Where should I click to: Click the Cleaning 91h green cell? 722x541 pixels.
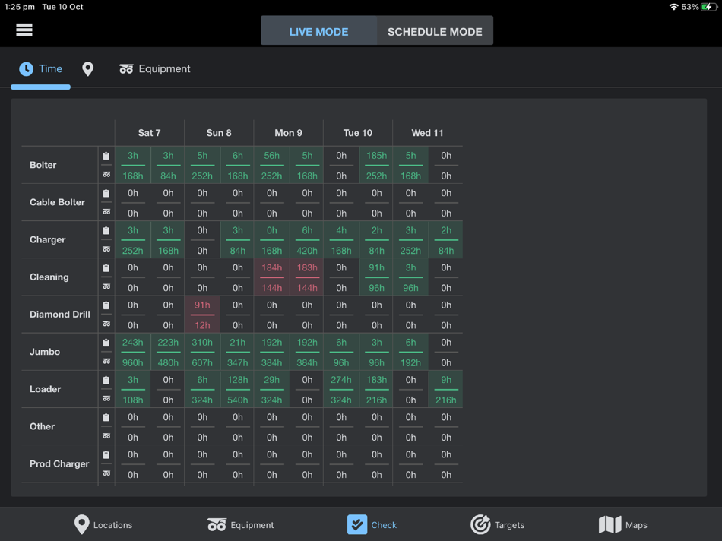[x=376, y=267]
